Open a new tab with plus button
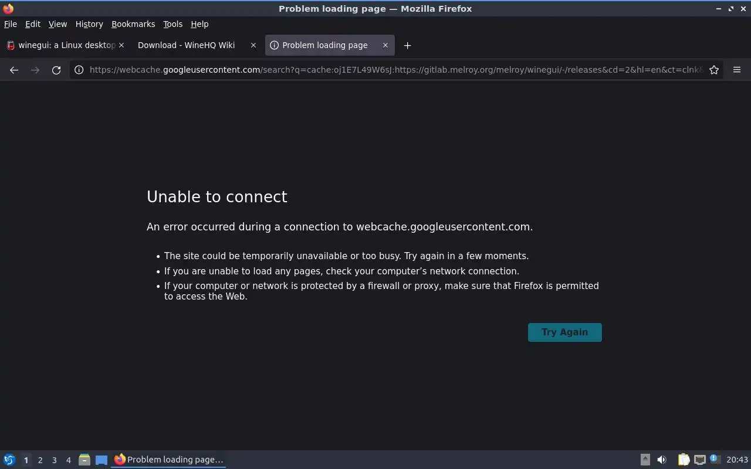 click(x=407, y=45)
